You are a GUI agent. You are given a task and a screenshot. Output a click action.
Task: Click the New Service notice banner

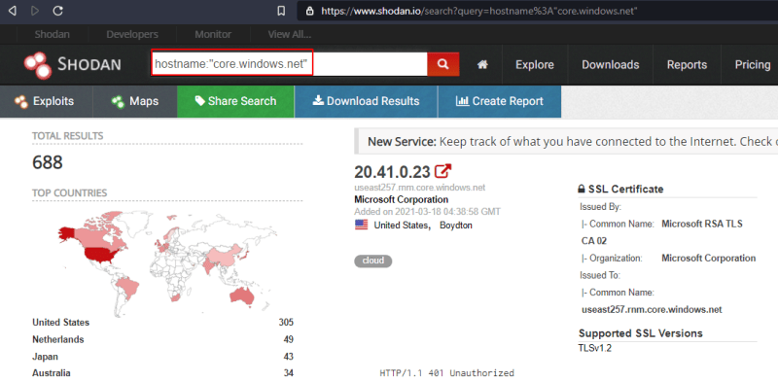(566, 141)
